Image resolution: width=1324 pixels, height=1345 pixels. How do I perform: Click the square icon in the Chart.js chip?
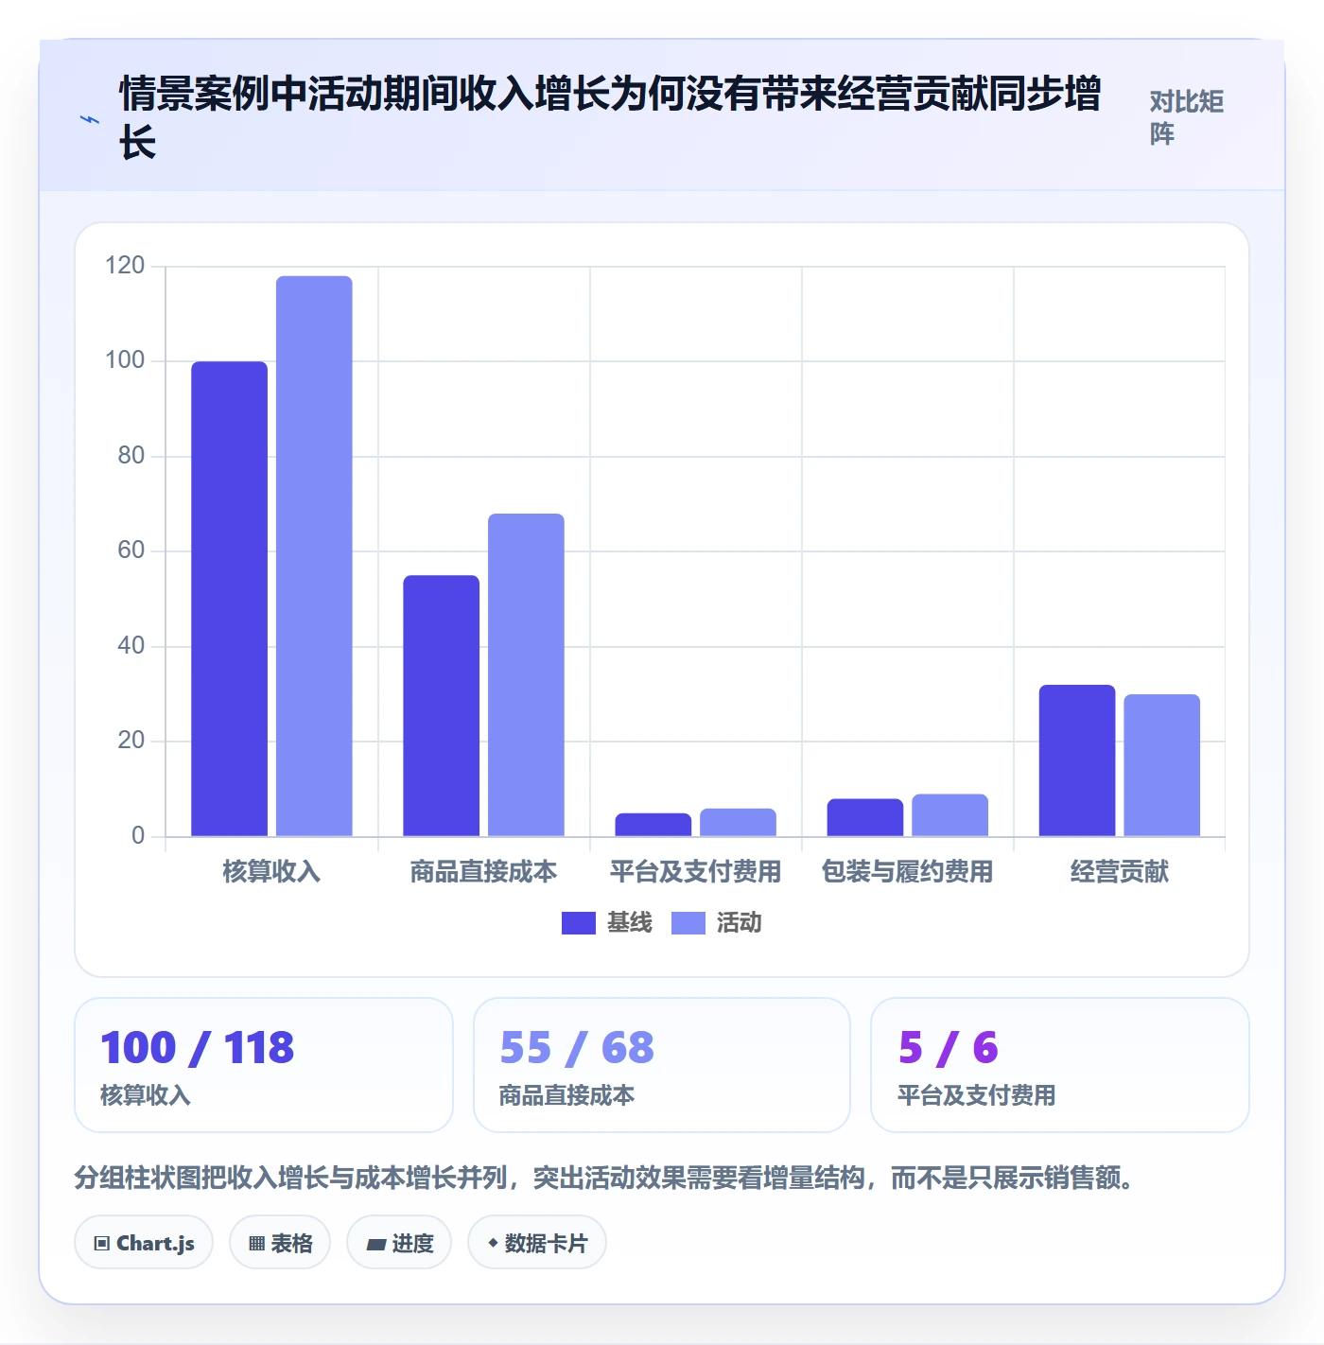(x=102, y=1244)
